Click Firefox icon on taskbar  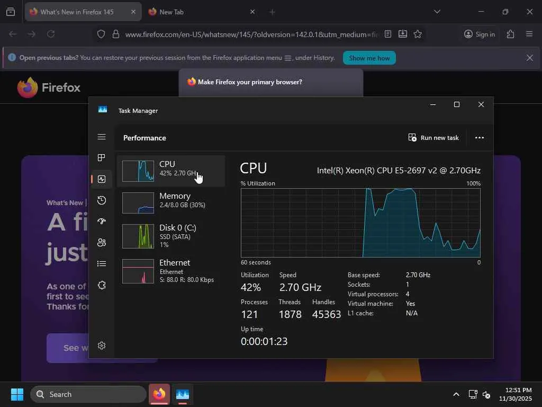click(x=159, y=394)
